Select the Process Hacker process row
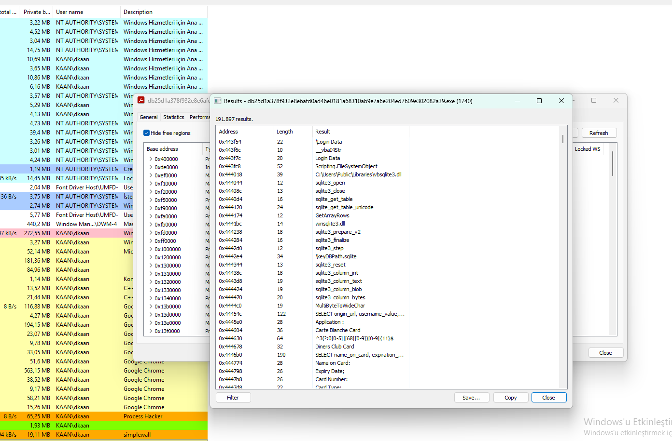The height and width of the screenshot is (441, 672). click(104, 416)
